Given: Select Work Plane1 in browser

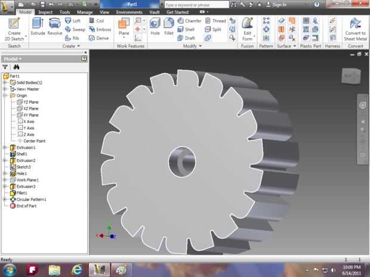Looking at the screenshot, I should tap(24, 180).
